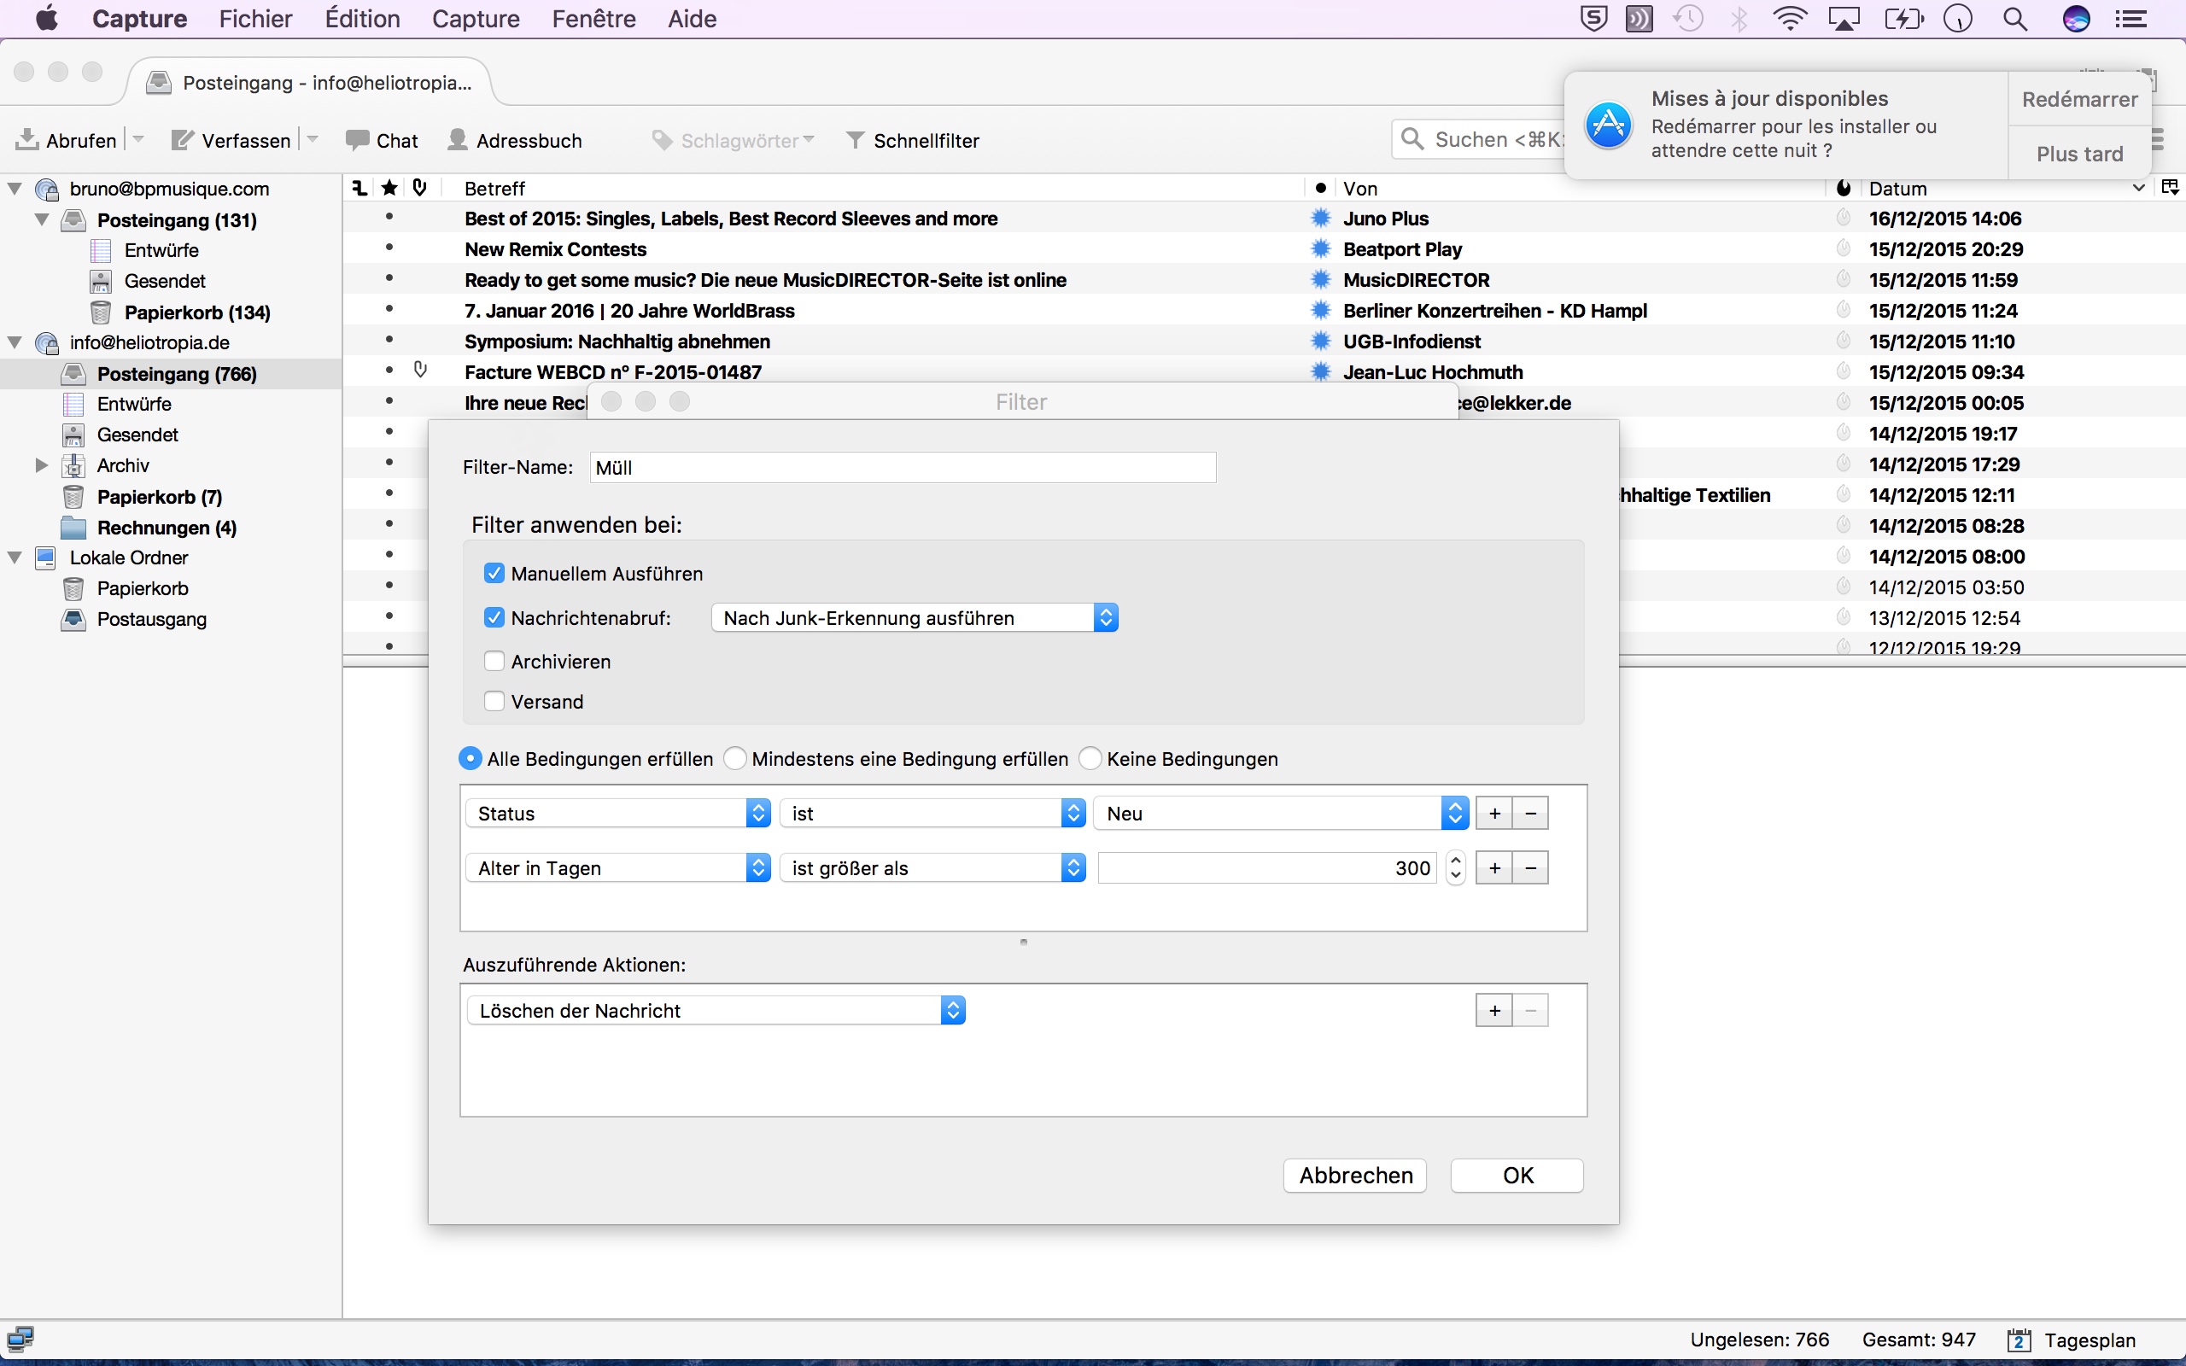Click the read-status dot column header

tap(1321, 188)
